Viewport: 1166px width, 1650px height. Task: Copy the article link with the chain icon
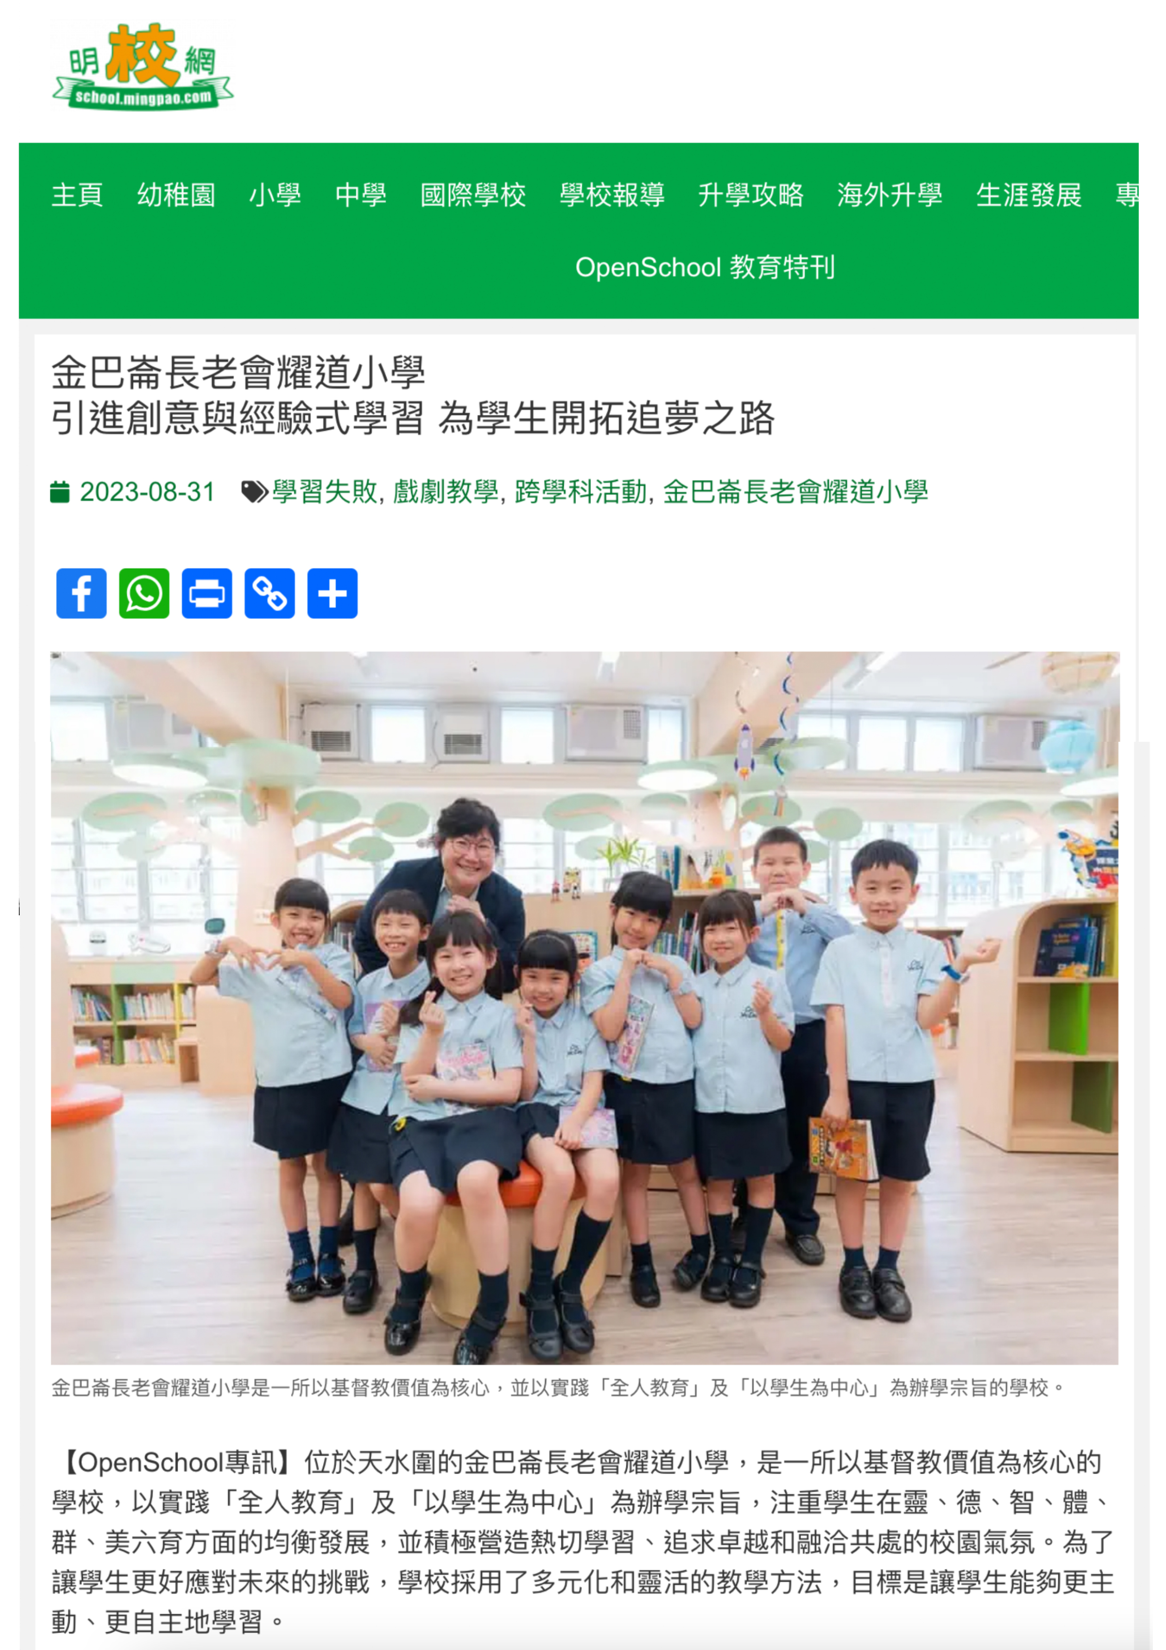click(269, 593)
